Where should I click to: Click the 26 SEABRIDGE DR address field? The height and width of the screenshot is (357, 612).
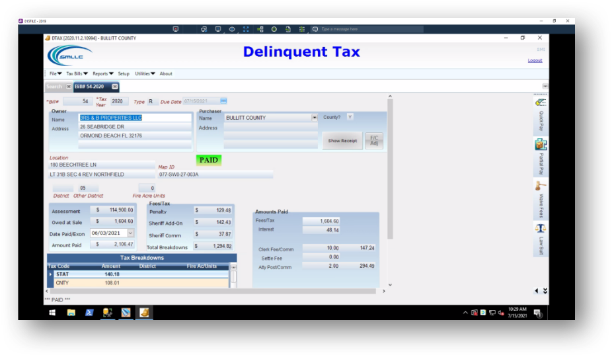pyautogui.click(x=135, y=126)
